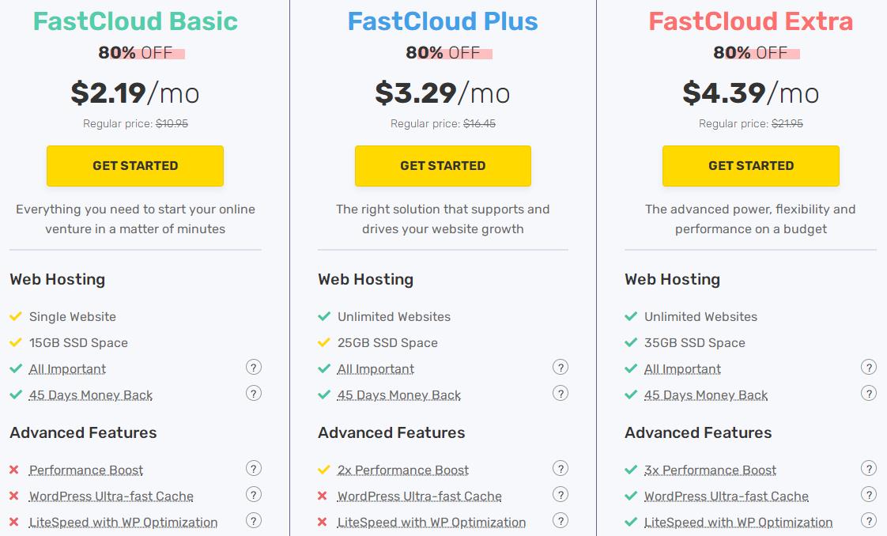The width and height of the screenshot is (887, 536).
Task: Click the 2x Performance Boost link in Plus plan
Action: [403, 470]
